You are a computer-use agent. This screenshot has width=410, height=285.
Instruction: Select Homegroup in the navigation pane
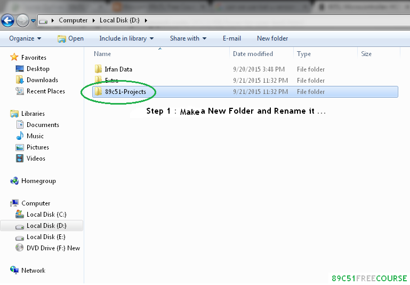(38, 181)
